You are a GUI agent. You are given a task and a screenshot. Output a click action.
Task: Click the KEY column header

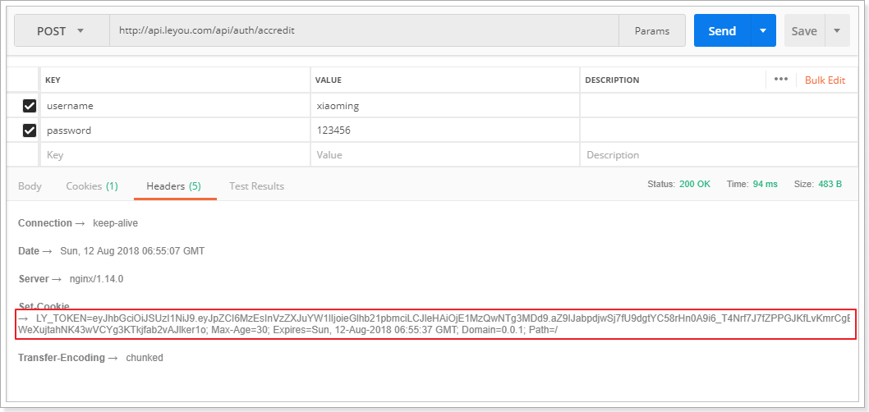pyautogui.click(x=53, y=80)
